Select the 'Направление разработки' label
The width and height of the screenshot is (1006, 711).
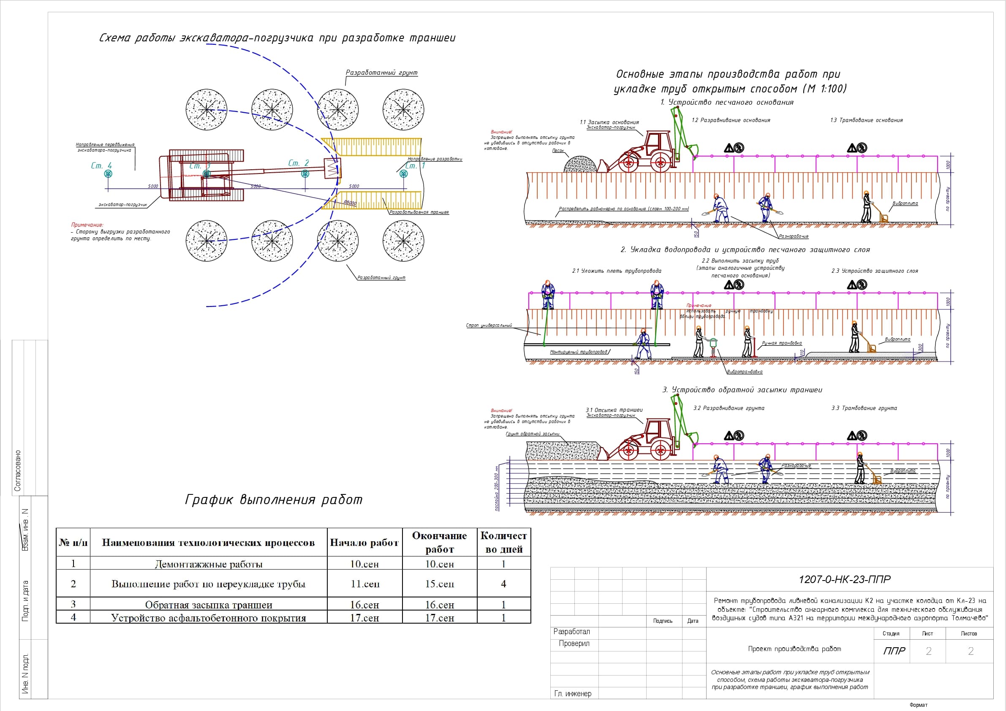click(x=435, y=159)
